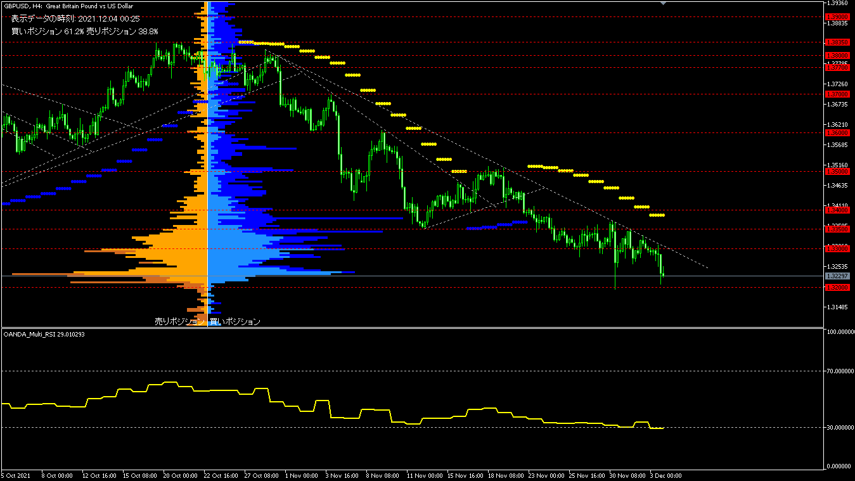The height and width of the screenshot is (481, 855).
Task: Click the 0.000000 RSI scale value
Action: click(840, 466)
